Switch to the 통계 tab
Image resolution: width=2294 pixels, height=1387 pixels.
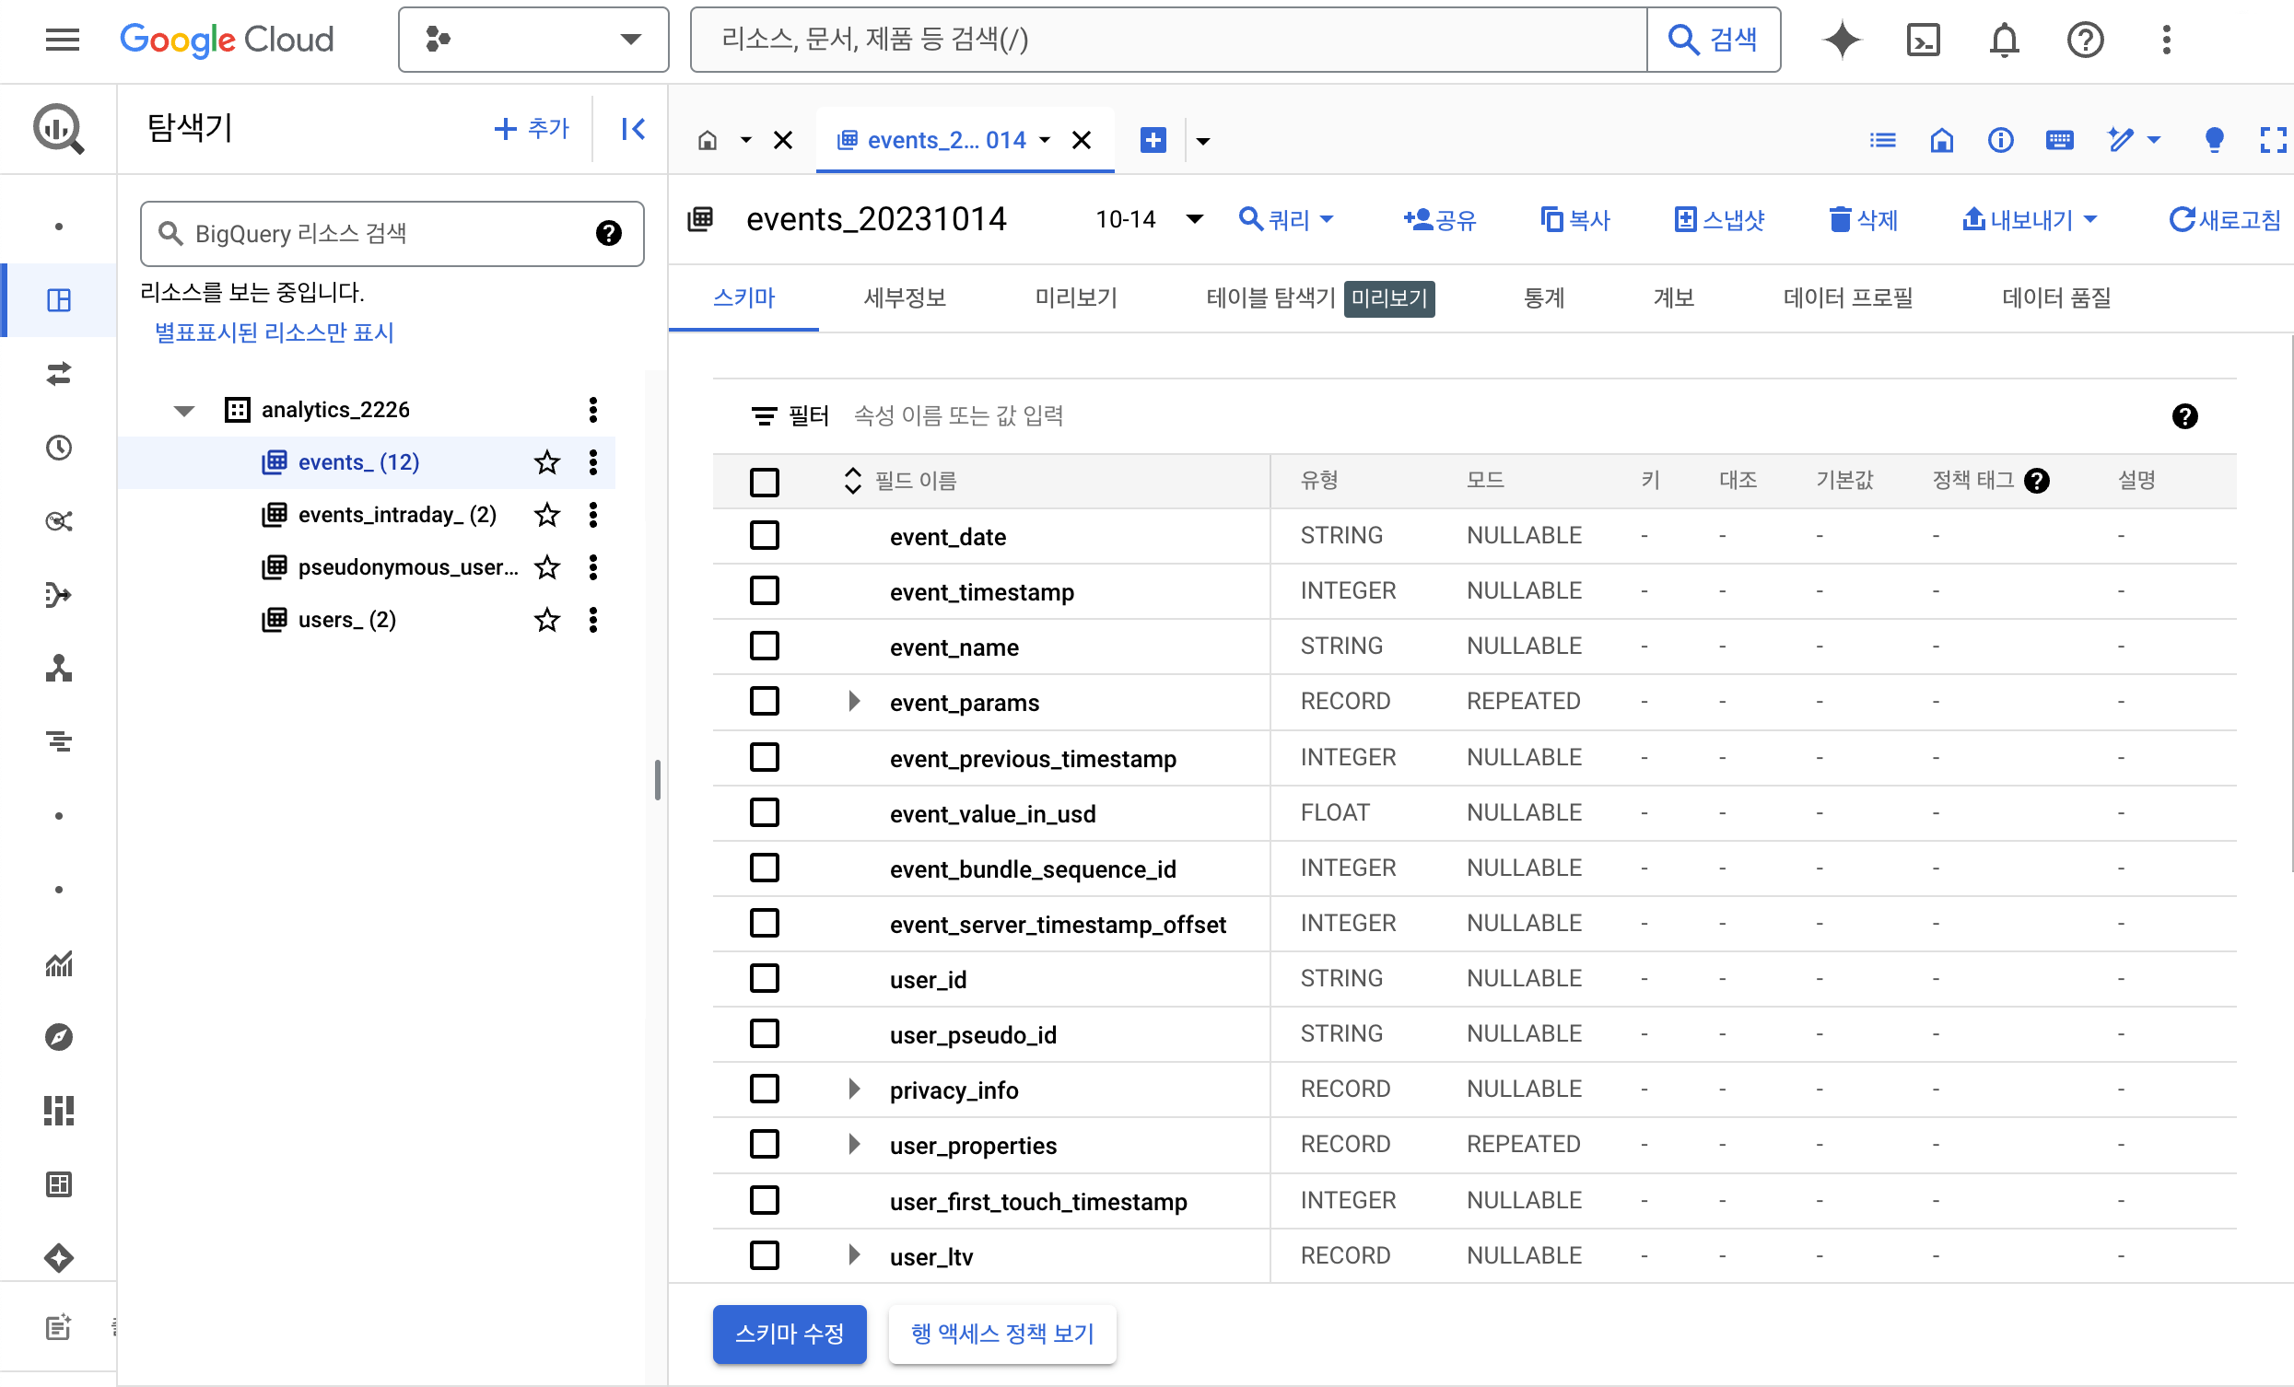1542,297
